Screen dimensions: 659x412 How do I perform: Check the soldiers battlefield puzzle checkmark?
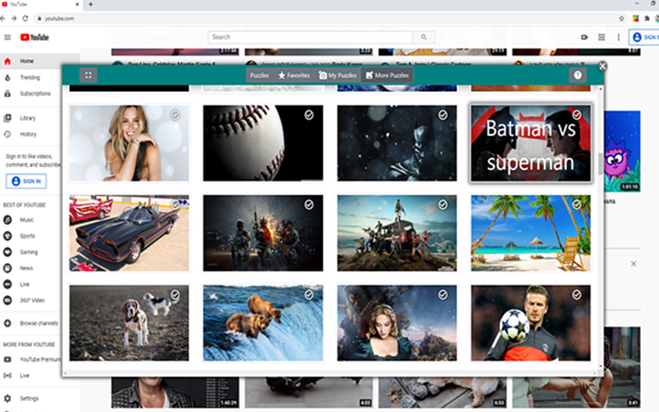click(309, 205)
